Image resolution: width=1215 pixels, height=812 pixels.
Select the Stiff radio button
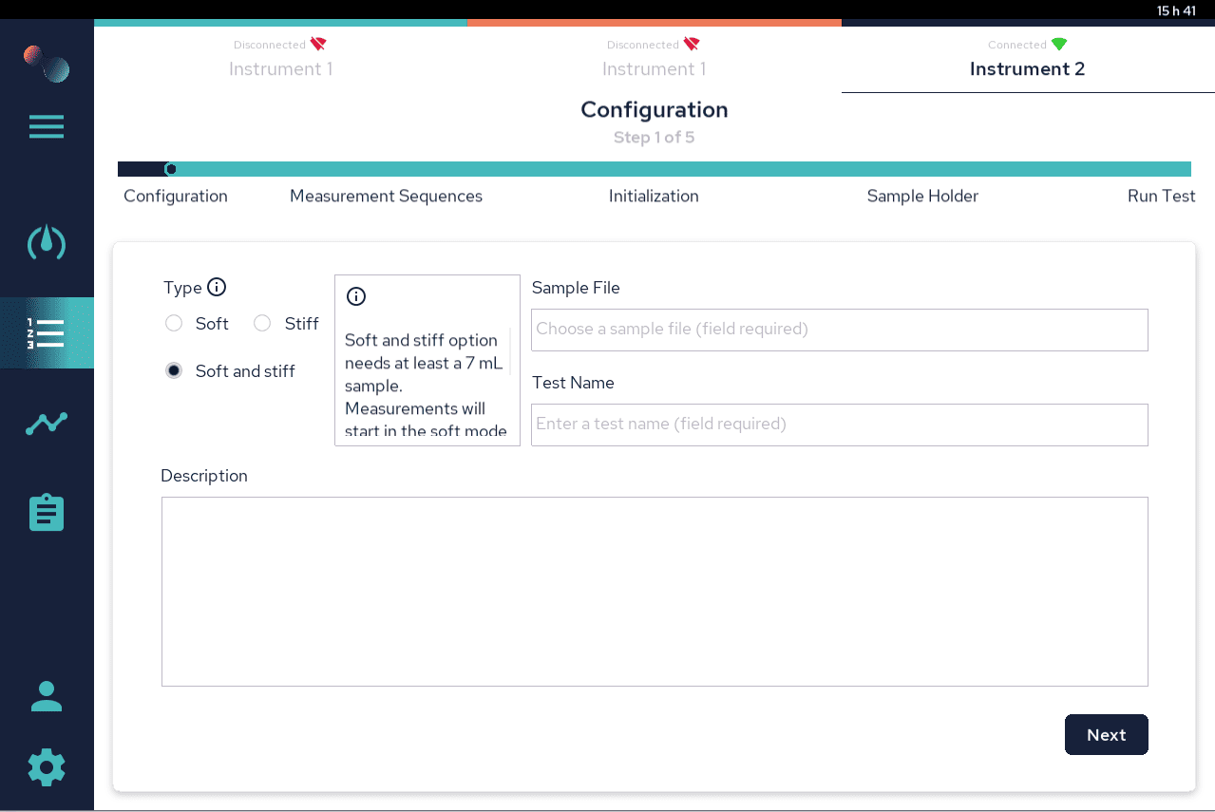[x=262, y=323]
